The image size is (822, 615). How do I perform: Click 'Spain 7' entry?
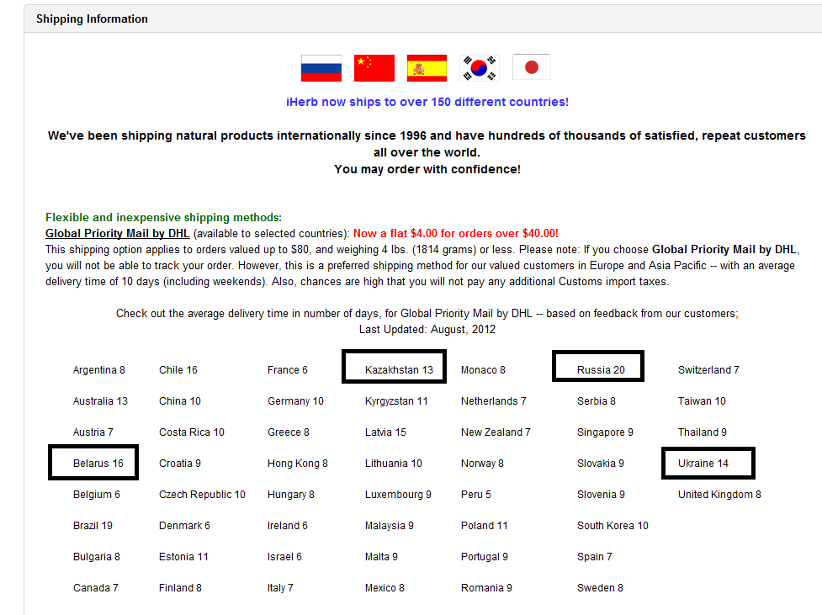(x=595, y=557)
